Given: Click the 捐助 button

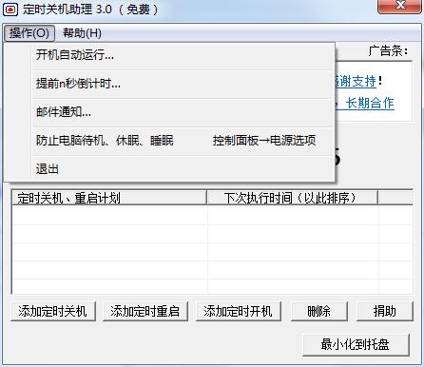Looking at the screenshot, I should (385, 311).
